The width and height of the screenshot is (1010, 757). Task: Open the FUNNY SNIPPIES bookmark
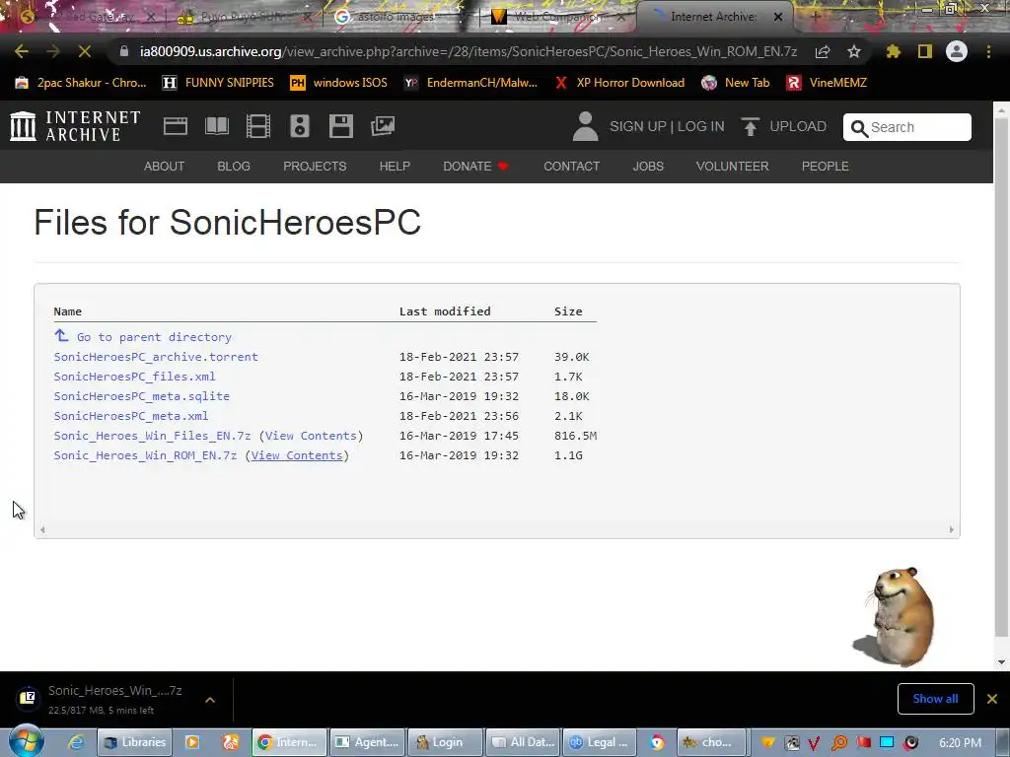point(219,83)
